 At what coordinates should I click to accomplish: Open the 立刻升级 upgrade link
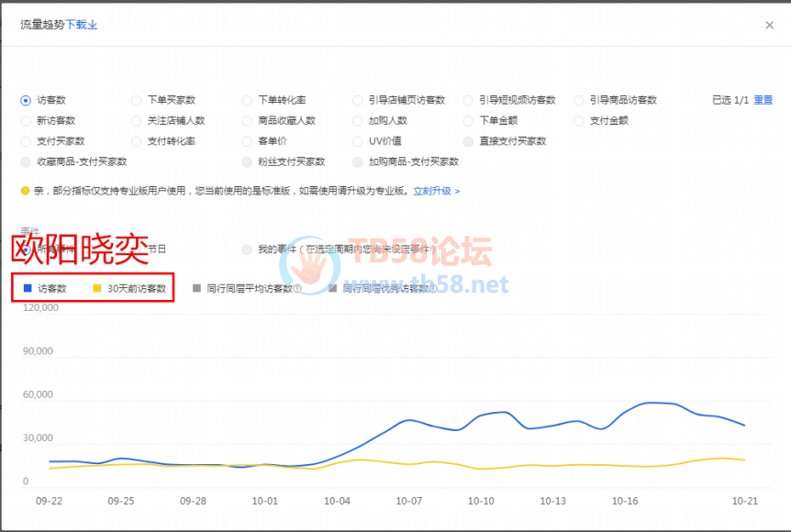437,191
